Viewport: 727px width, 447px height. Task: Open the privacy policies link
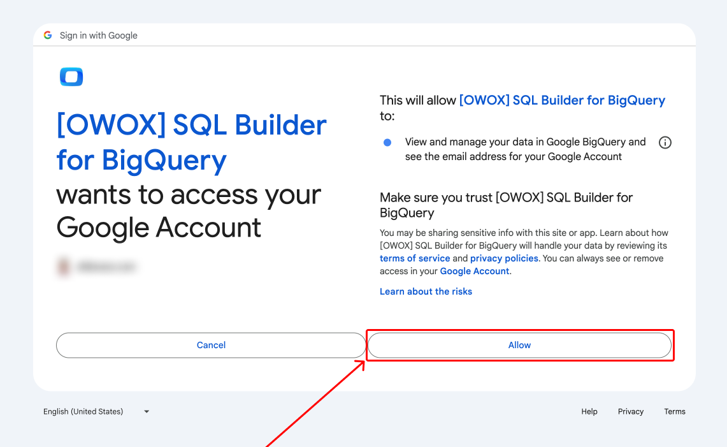pyautogui.click(x=504, y=258)
